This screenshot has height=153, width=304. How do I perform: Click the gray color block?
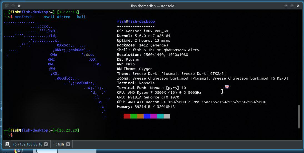[167, 116]
